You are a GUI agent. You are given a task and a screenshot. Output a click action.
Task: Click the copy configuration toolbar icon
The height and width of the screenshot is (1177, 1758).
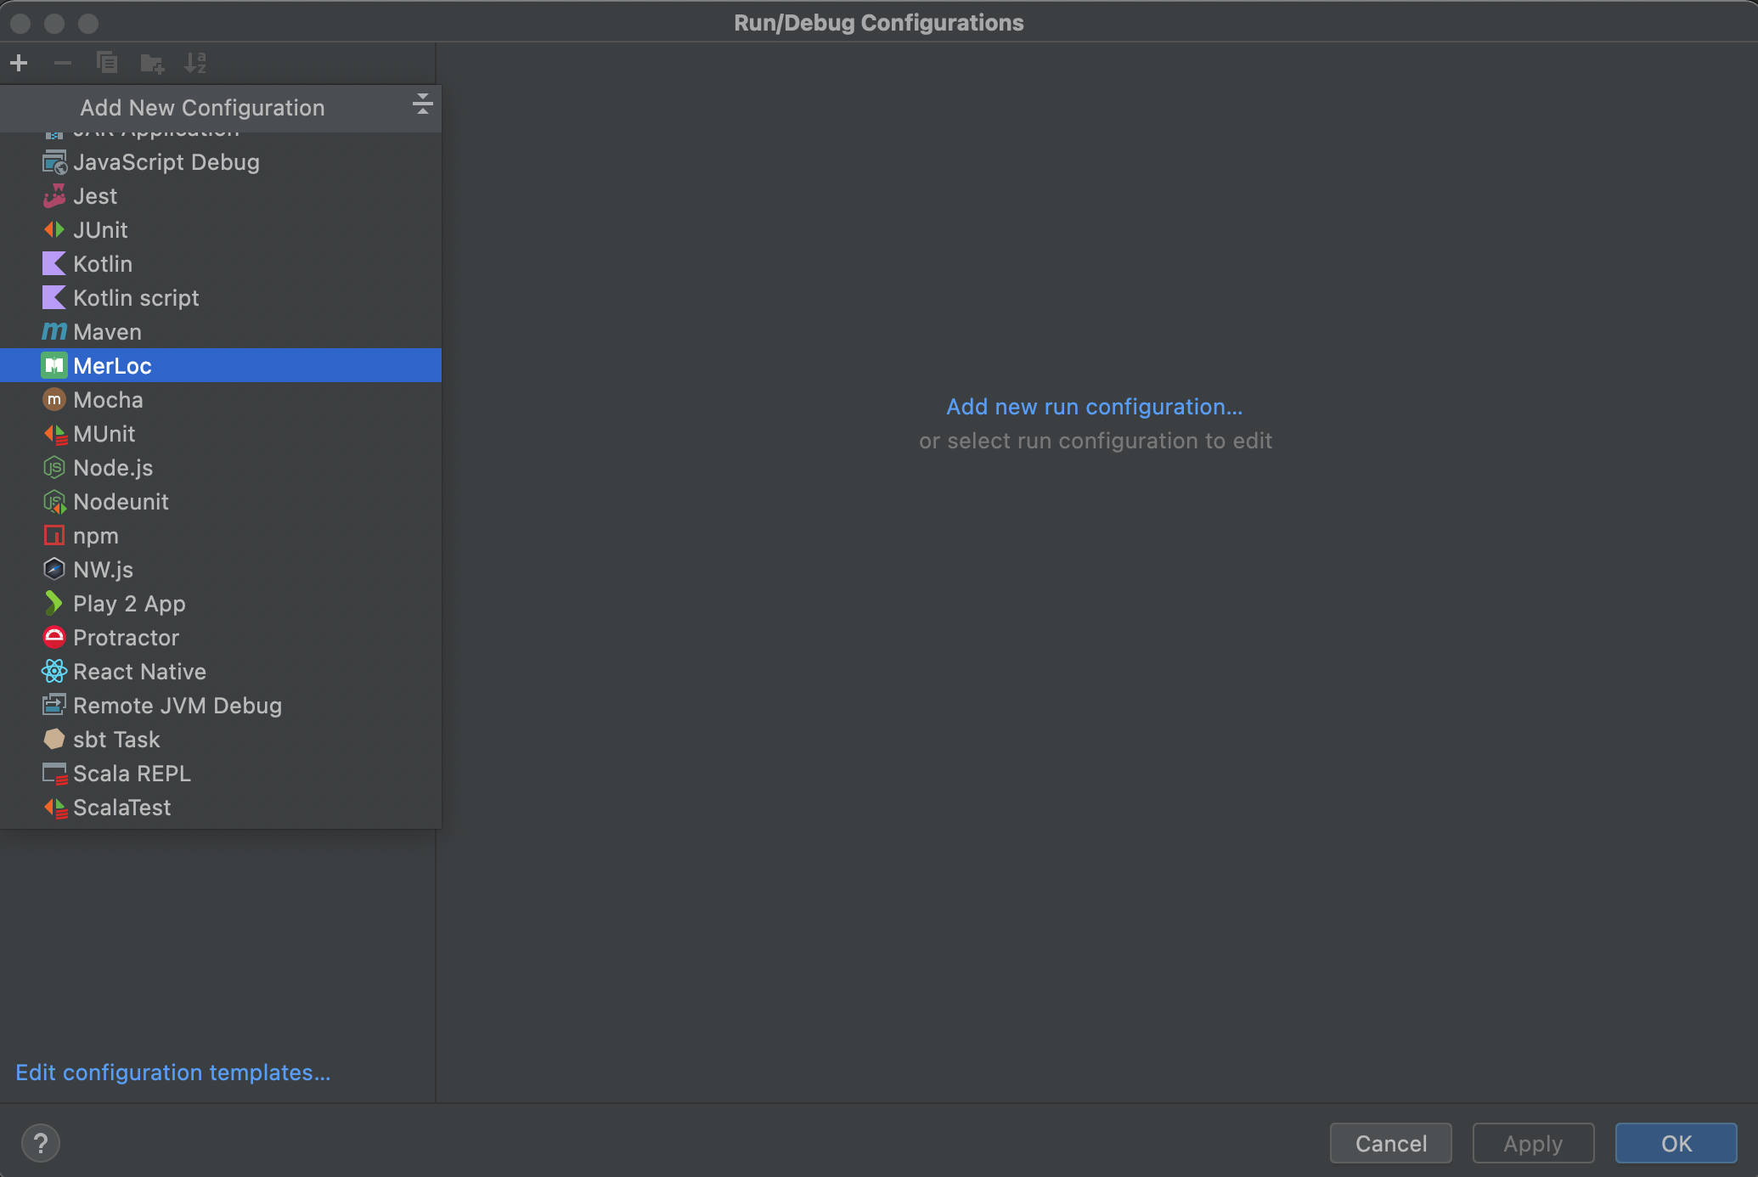(107, 63)
